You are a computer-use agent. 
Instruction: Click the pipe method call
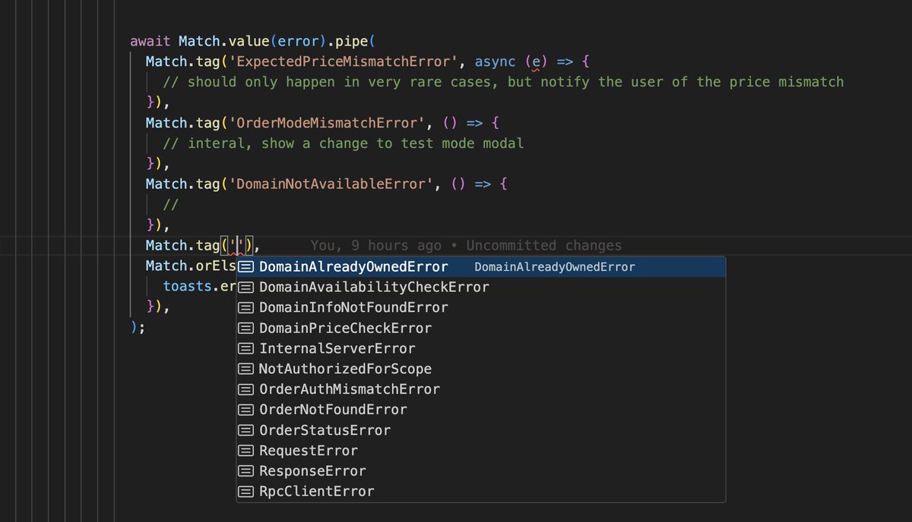(353, 41)
